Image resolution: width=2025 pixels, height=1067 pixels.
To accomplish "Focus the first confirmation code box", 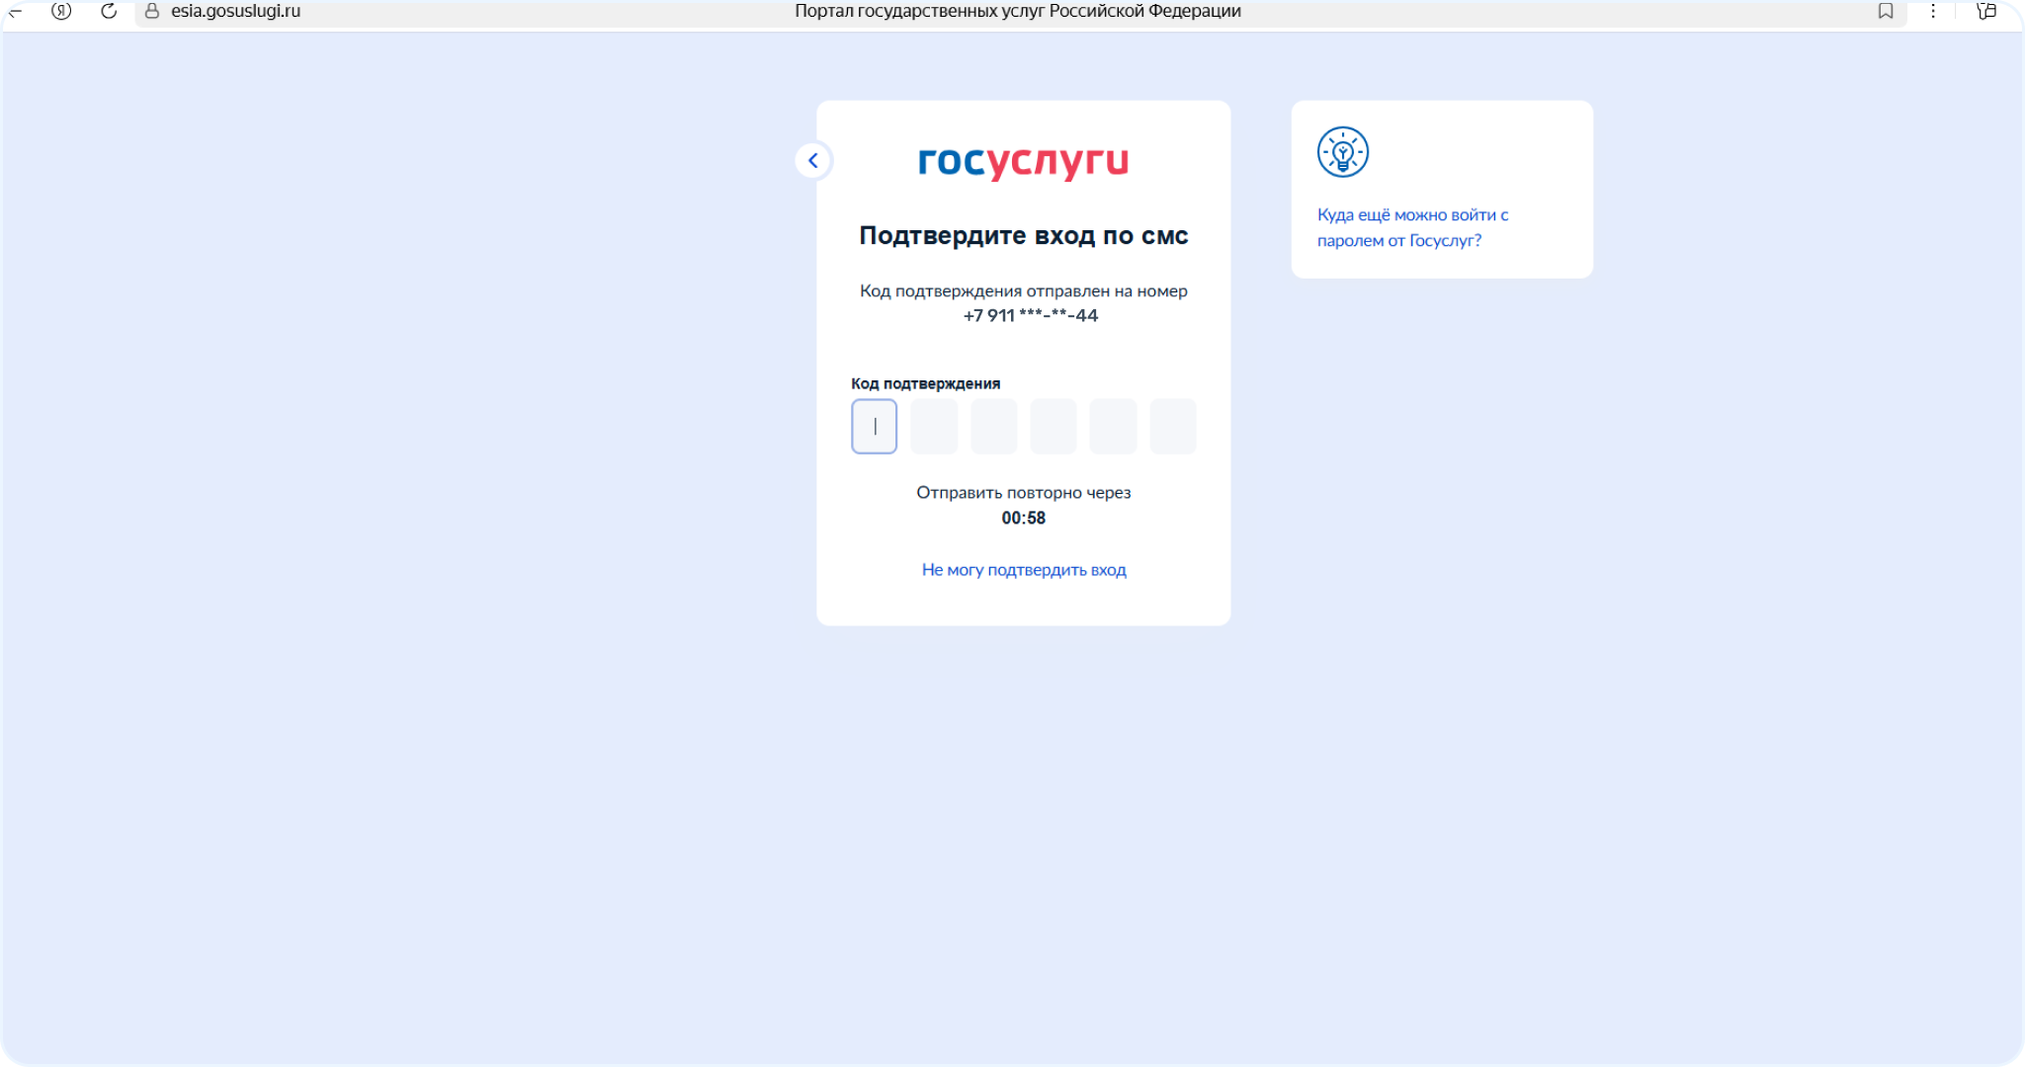I will 874,427.
